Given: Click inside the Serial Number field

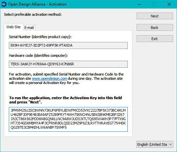Looking at the screenshot, I should point(68,46).
